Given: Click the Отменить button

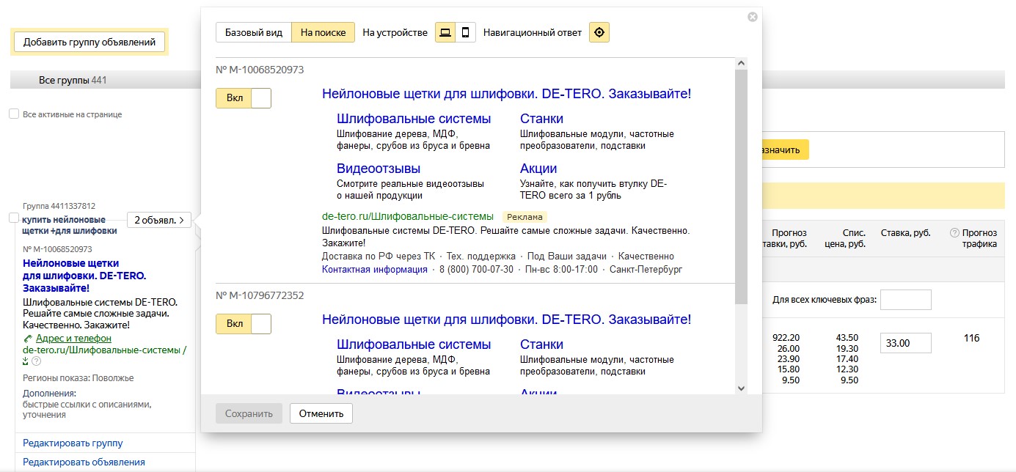Looking at the screenshot, I should (x=321, y=413).
